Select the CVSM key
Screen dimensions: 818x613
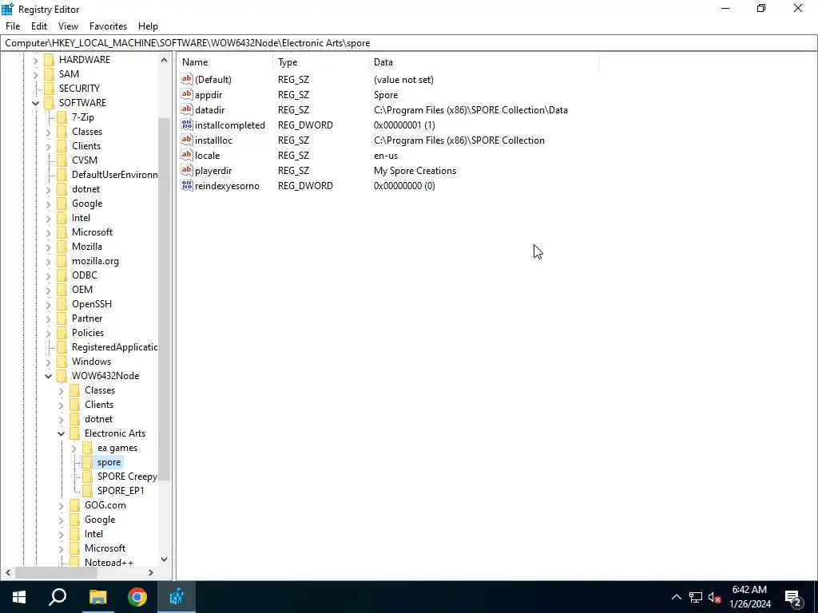85,160
